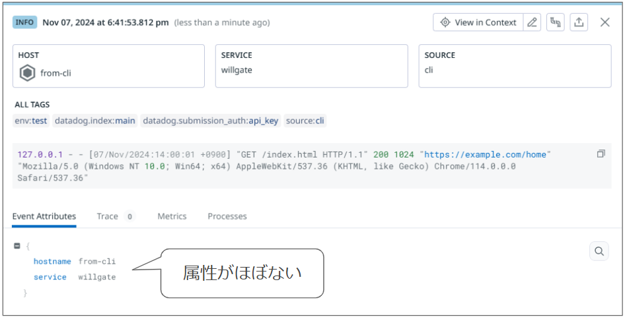Screen dimensions: 625x317
Task: Click the host hexagon icon
Action: (28, 74)
